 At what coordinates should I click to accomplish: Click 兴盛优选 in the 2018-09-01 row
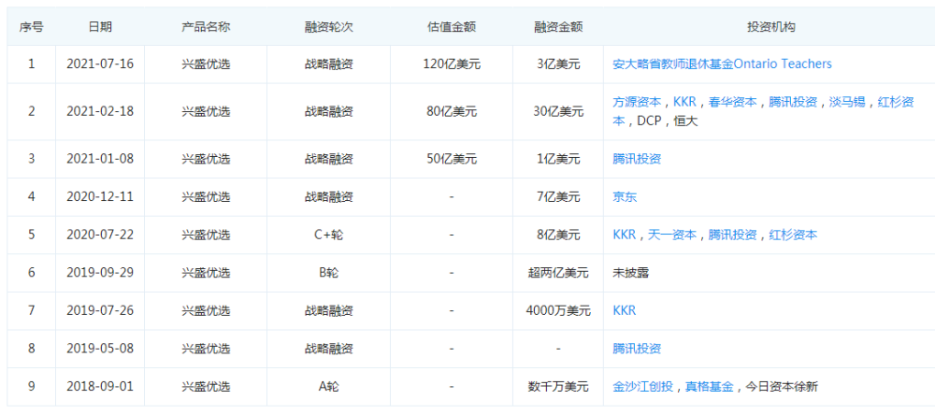[x=206, y=387]
